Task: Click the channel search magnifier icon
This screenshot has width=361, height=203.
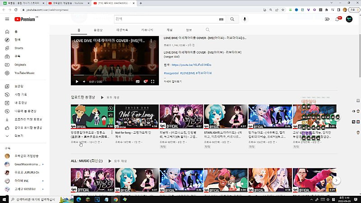Action: pos(208,30)
